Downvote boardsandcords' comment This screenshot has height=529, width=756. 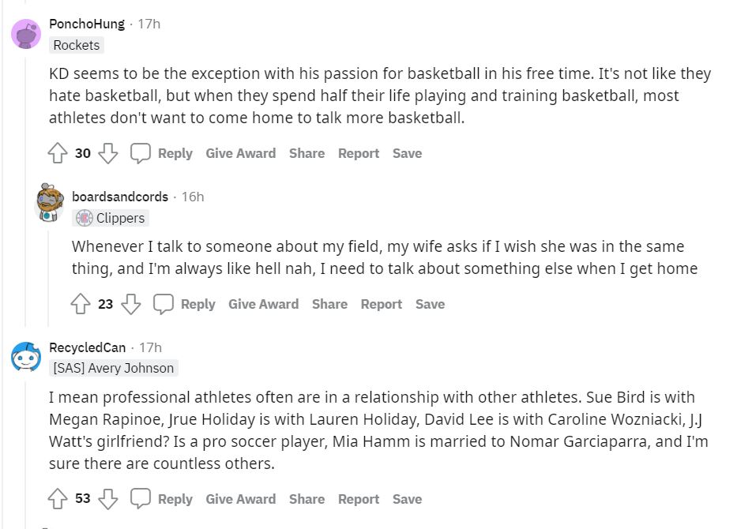pos(131,304)
